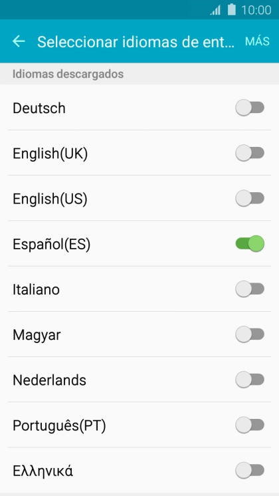
Task: Tap the 10:00 clock in status bar
Action: coord(256,10)
